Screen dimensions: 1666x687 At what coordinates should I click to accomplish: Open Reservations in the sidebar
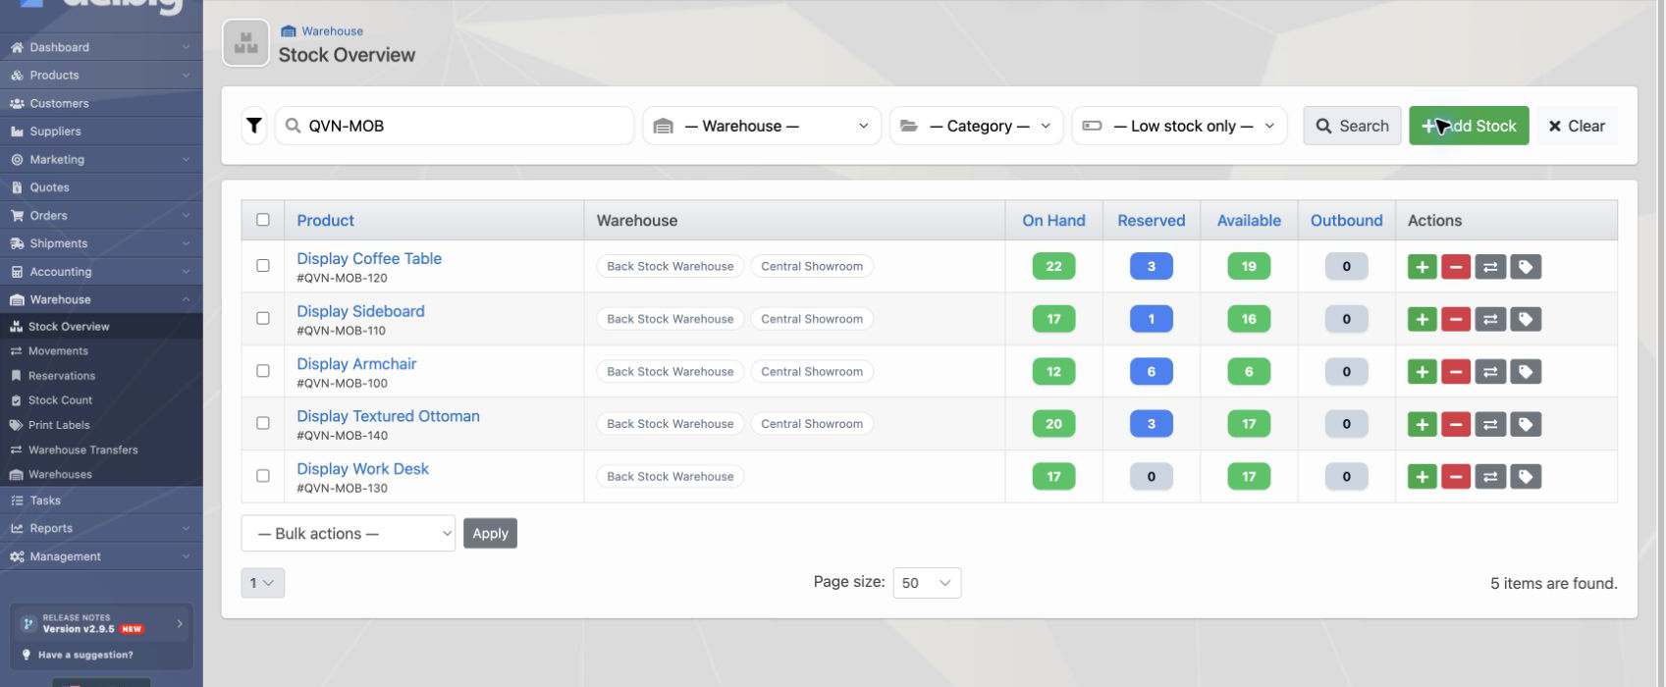[x=62, y=376]
